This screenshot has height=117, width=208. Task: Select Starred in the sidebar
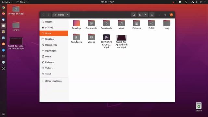tap(54, 28)
